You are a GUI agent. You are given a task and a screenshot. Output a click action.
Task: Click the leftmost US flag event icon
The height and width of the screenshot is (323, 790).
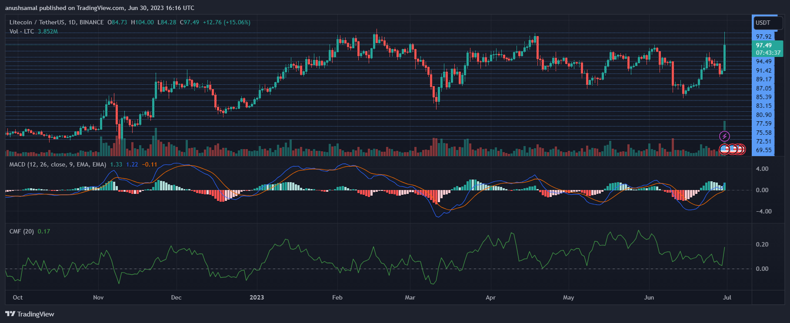724,150
